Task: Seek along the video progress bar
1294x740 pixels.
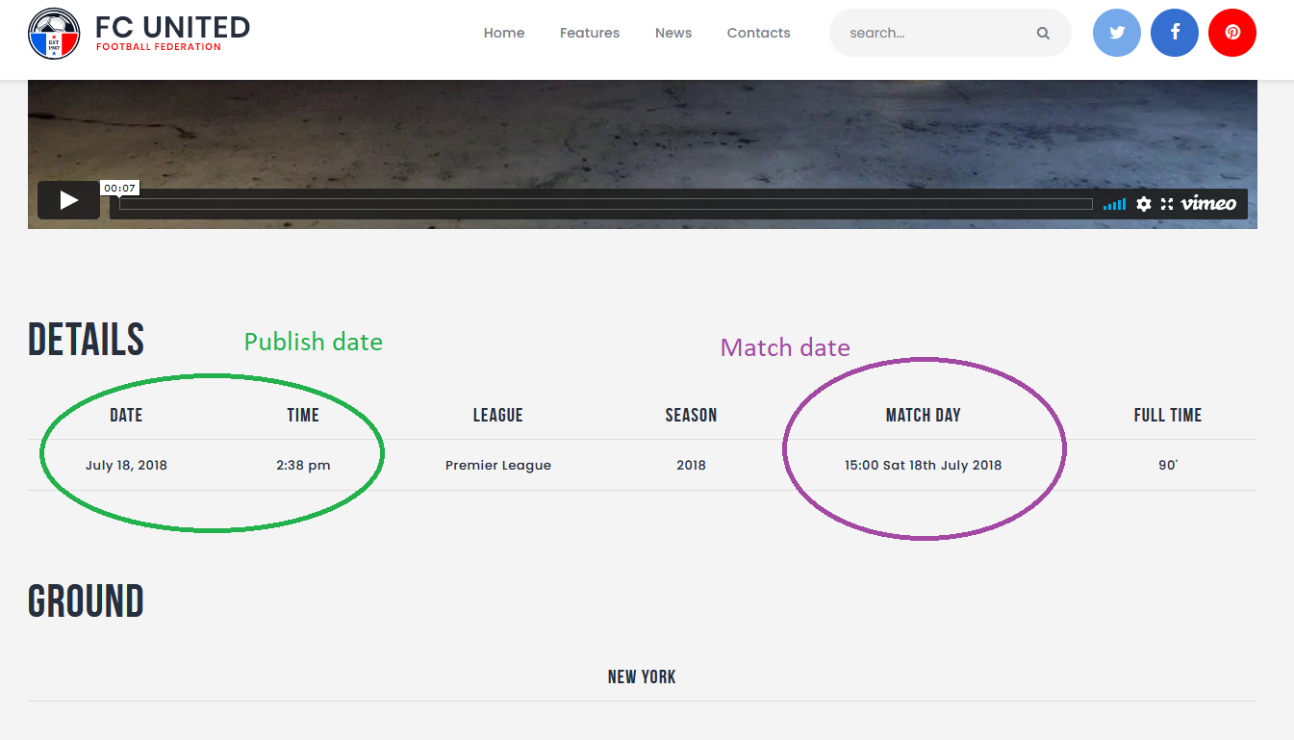Action: (x=606, y=204)
